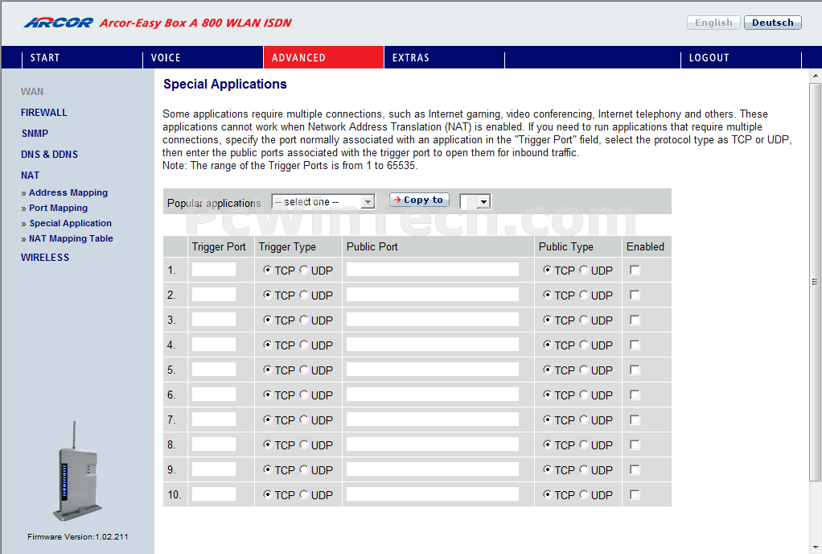The width and height of the screenshot is (822, 554).
Task: Click Trigger Port field in row 1
Action: (213, 270)
